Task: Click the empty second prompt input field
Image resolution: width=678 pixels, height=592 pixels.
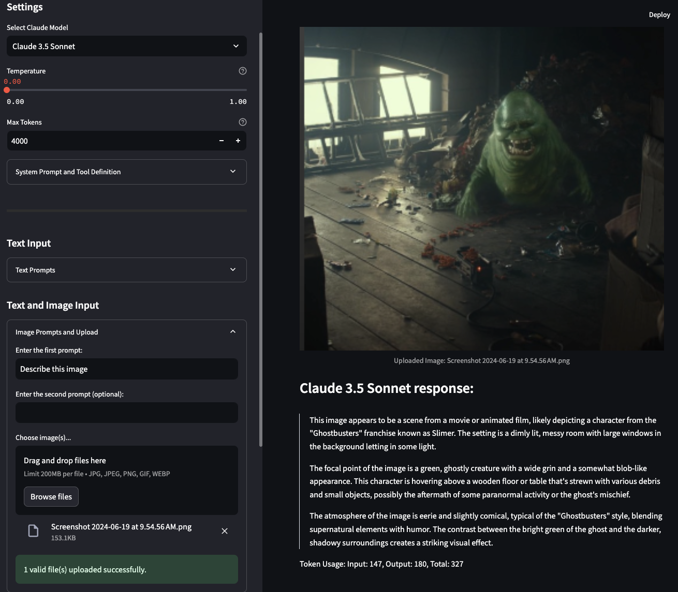Action: [x=127, y=413]
